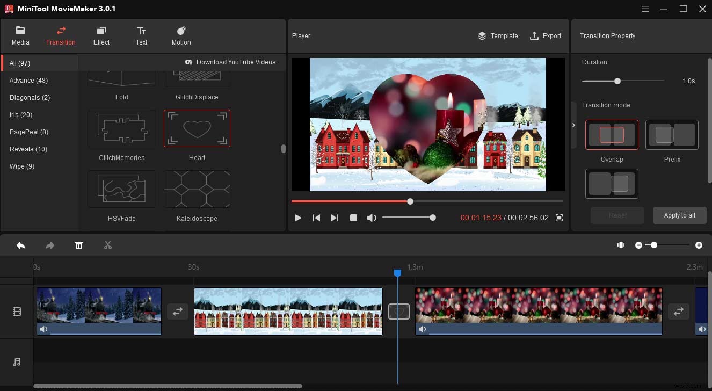Open the hamburger menu at top right
The image size is (712, 391).
click(x=644, y=9)
